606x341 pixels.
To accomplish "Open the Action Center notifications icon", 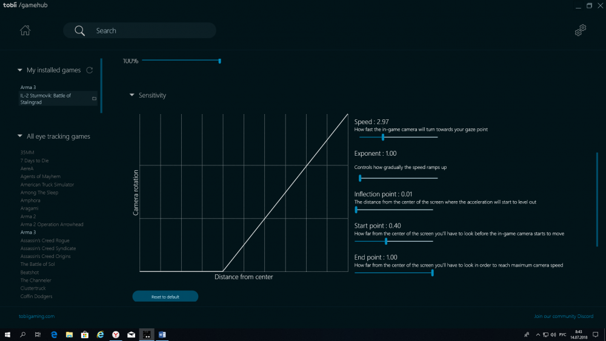I will pyautogui.click(x=596, y=334).
